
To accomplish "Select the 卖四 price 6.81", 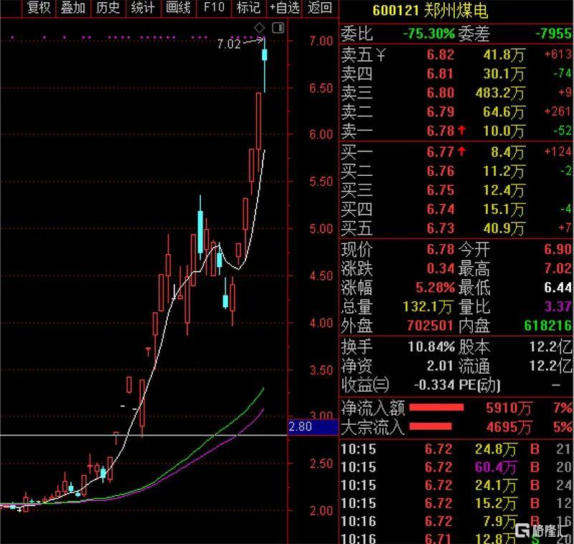I will click(441, 74).
